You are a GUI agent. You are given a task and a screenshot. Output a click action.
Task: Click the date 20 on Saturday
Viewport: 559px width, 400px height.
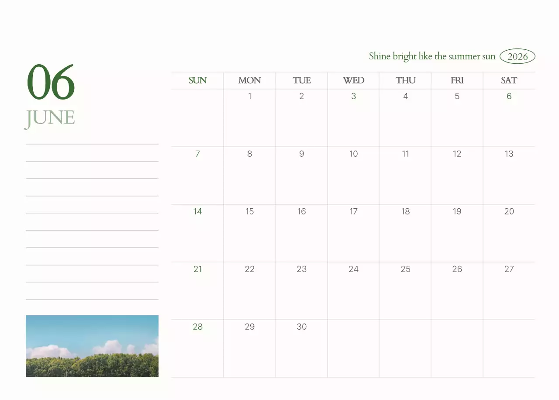[x=509, y=211]
